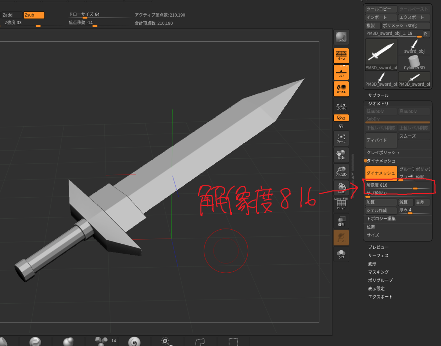Expand the サイズ section
The image size is (441, 346).
coord(373,235)
